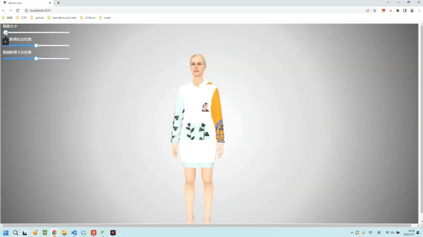Click the microphone icon in the system tray
The image size is (423, 237).
tap(363, 233)
